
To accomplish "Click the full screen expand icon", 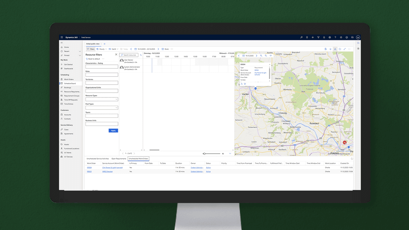I will coord(345,49).
